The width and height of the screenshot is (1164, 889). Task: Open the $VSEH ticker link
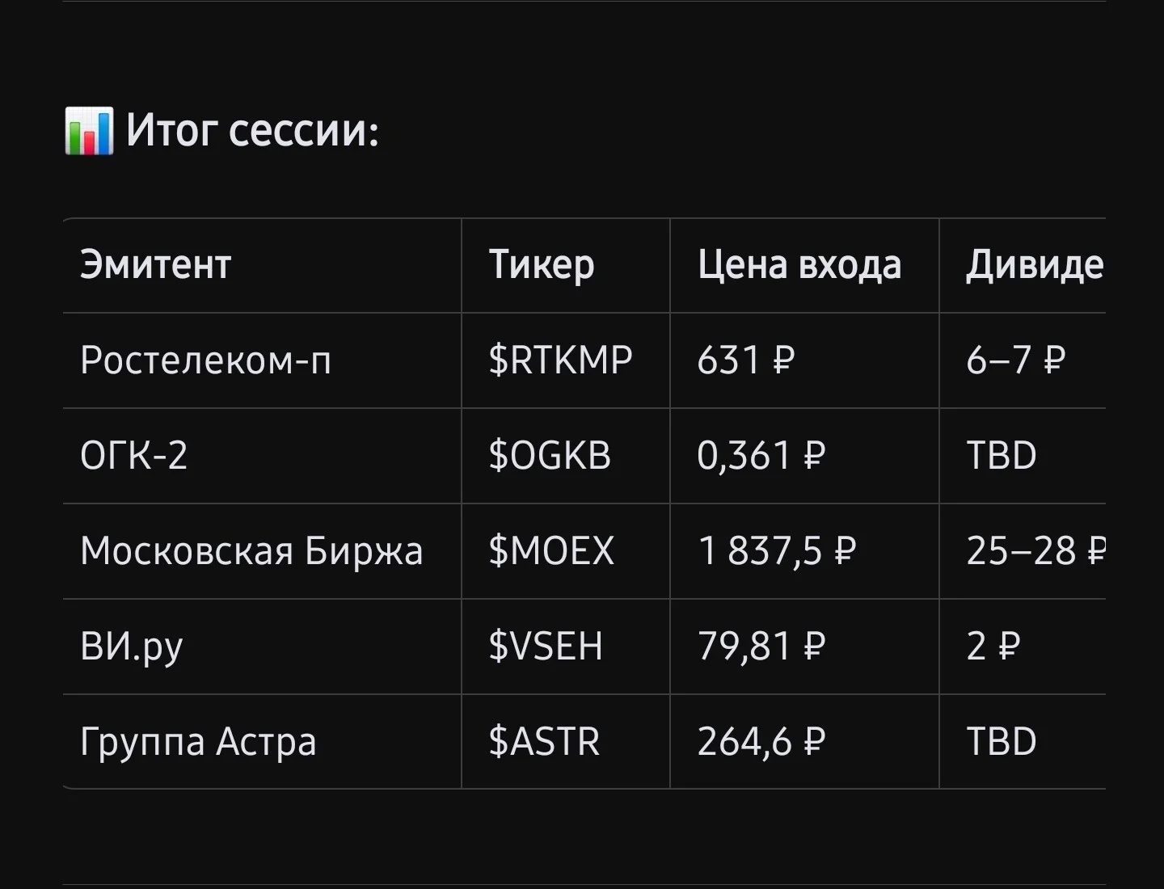pyautogui.click(x=546, y=647)
